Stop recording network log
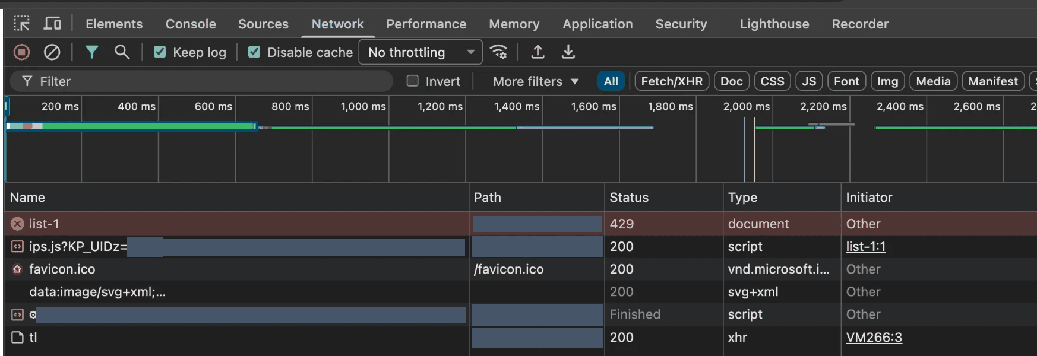This screenshot has width=1037, height=356. pos(21,52)
